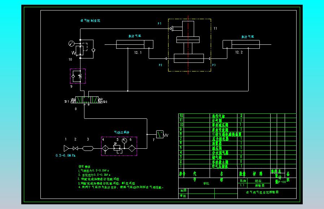Select technical note line 4 about two cylinders
Viewport: 324px width, 209px height.
pyautogui.click(x=121, y=187)
